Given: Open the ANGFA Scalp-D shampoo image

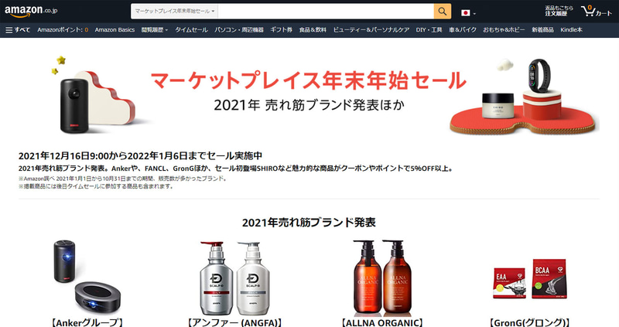Looking at the screenshot, I should [x=234, y=278].
